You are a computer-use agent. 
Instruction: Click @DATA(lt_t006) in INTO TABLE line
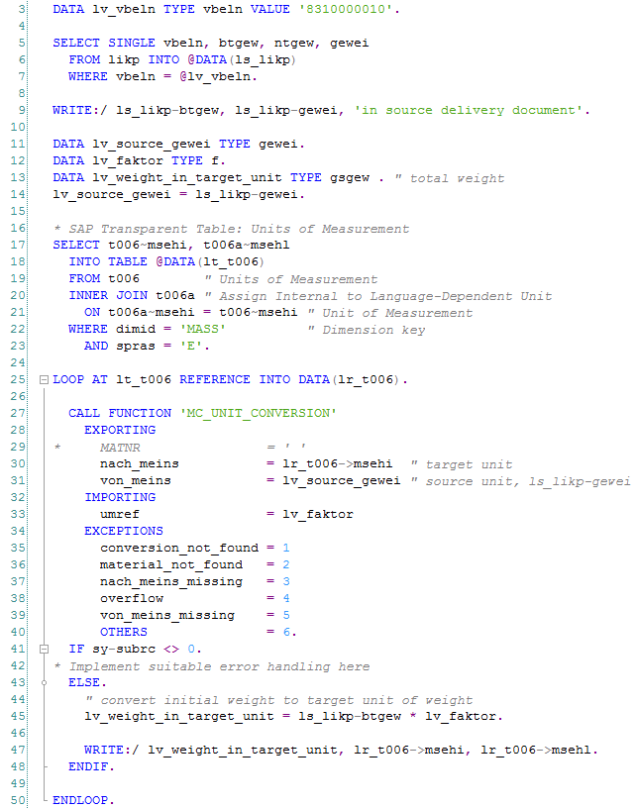[210, 261]
